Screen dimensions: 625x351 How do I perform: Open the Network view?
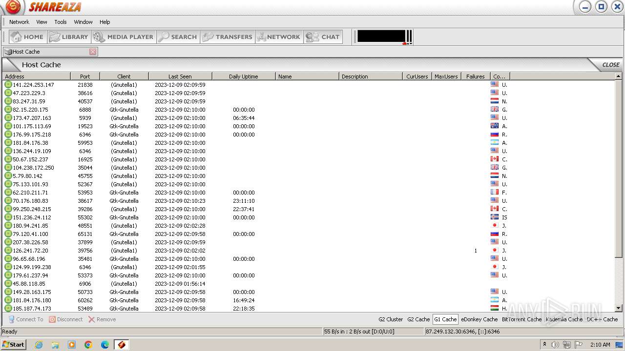coord(279,37)
